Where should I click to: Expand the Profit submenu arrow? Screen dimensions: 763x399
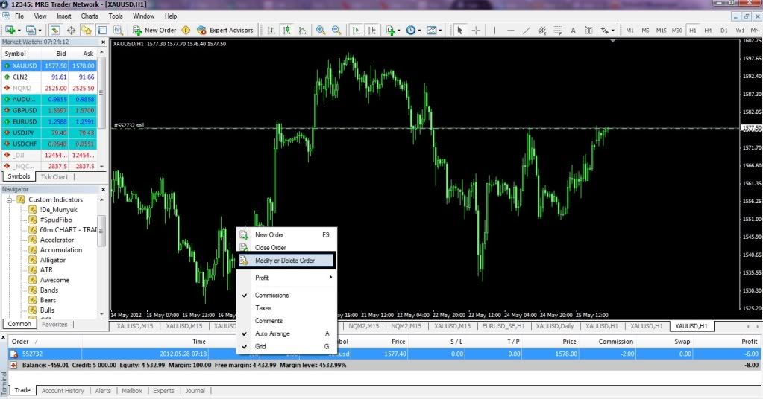tap(330, 277)
